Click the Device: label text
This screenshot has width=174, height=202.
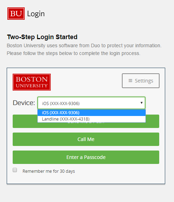coord(24,103)
